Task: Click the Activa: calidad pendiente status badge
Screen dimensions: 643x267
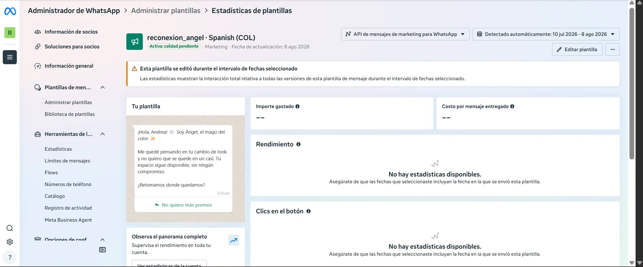Action: [174, 47]
